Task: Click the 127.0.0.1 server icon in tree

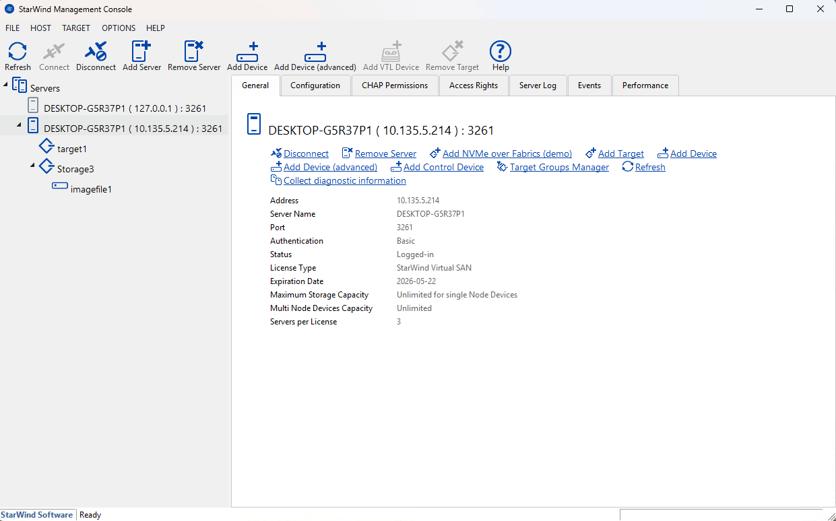Action: click(x=33, y=105)
